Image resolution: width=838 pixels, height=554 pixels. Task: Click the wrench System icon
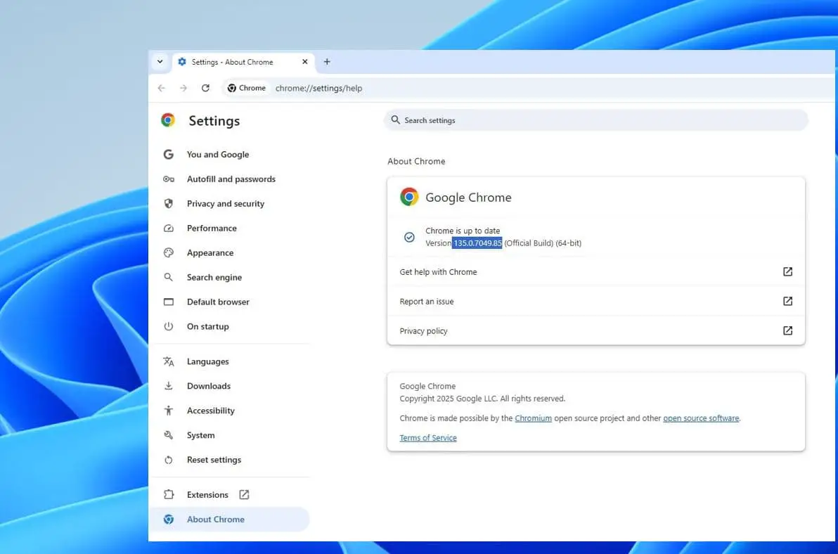[x=168, y=435]
